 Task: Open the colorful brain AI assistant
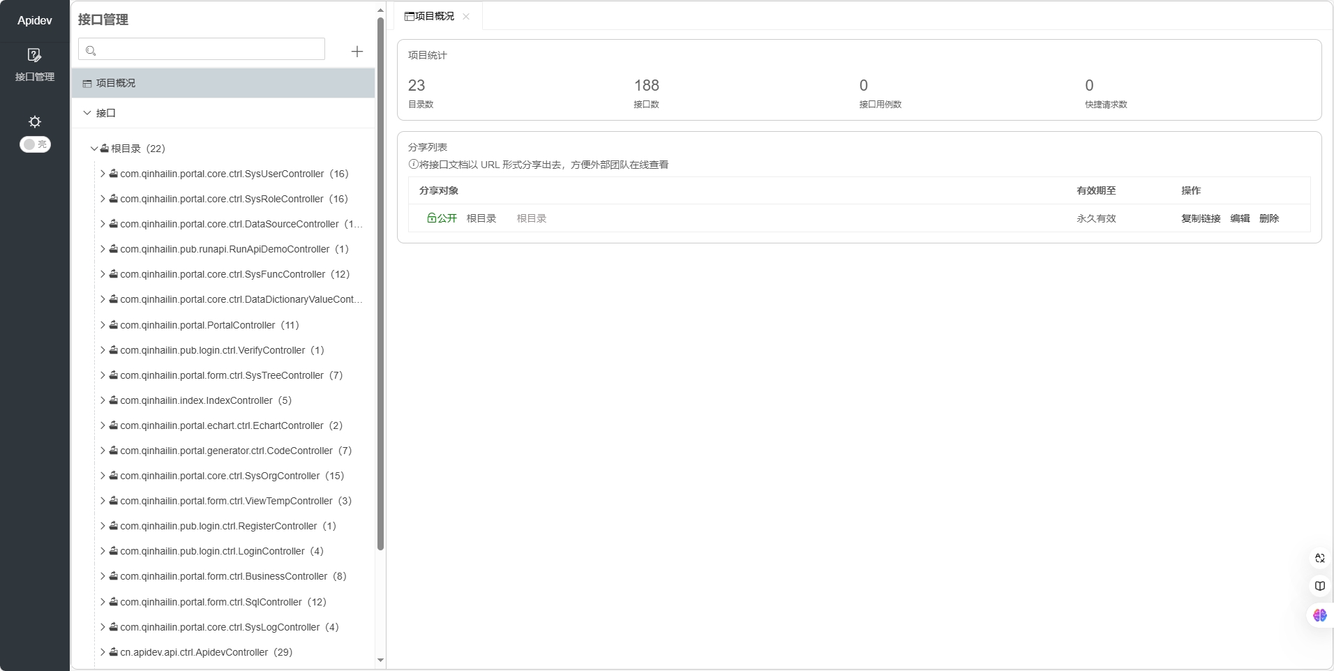click(x=1319, y=615)
